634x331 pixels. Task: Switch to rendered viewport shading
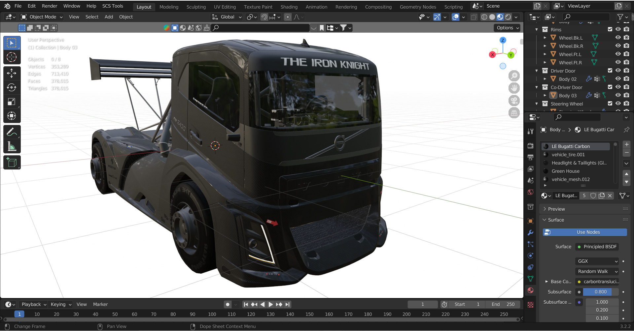[x=508, y=17]
